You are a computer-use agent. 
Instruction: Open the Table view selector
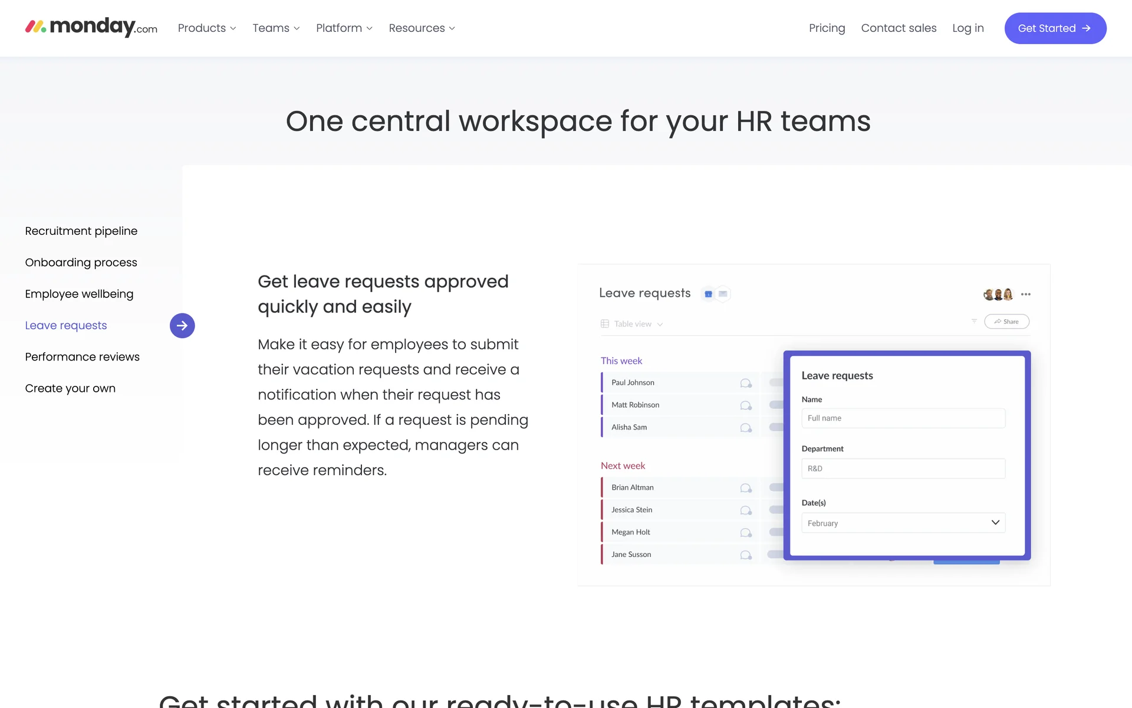pyautogui.click(x=632, y=324)
